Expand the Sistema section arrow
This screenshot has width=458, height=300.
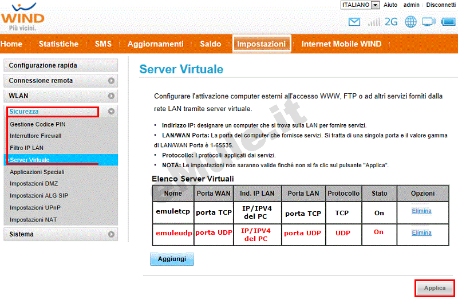tap(111, 234)
